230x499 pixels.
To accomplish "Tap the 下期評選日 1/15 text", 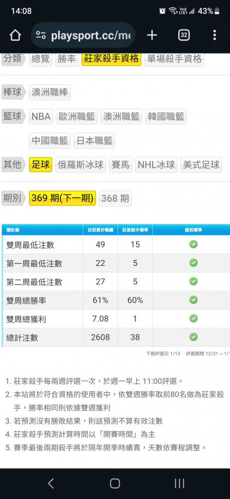I will coord(163,354).
